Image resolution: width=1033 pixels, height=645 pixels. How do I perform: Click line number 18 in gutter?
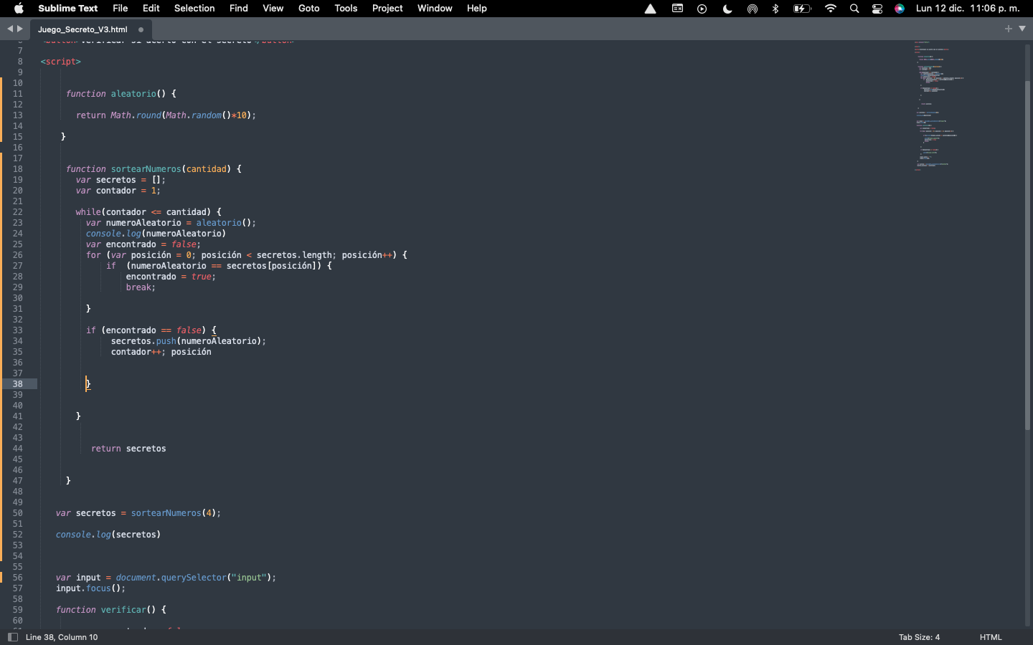(x=17, y=169)
